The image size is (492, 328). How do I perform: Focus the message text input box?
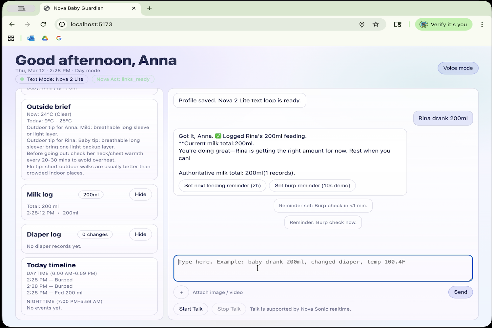[323, 268]
